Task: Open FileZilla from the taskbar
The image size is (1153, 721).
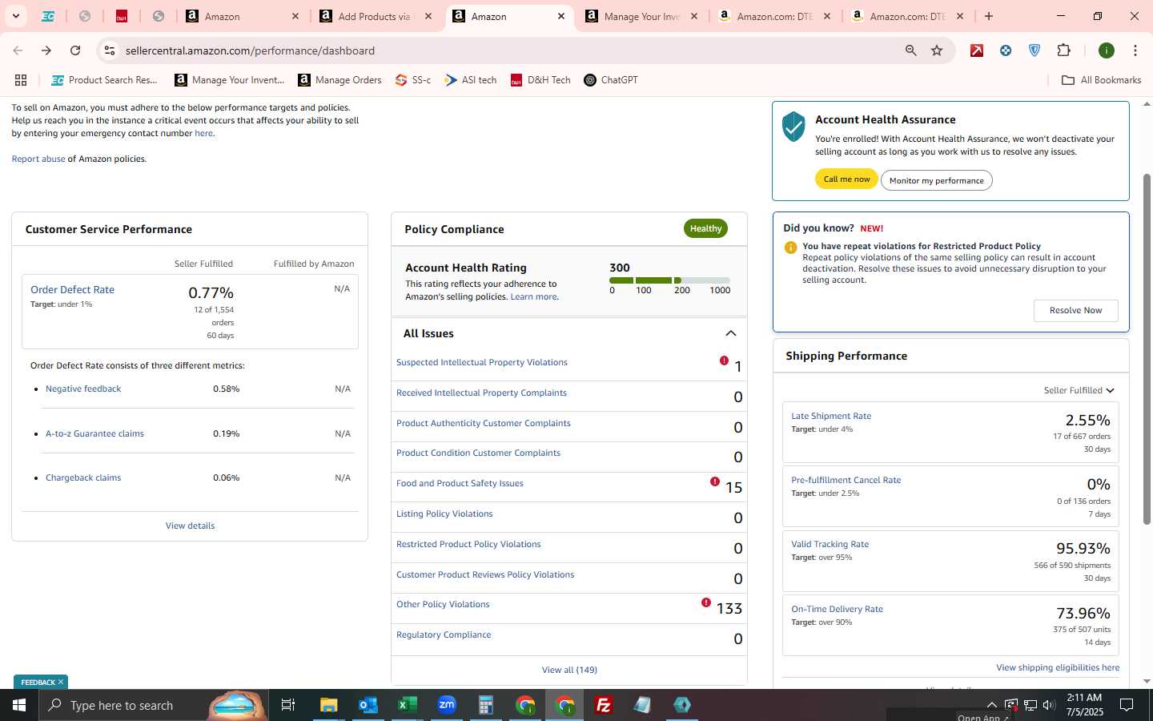Action: click(604, 705)
